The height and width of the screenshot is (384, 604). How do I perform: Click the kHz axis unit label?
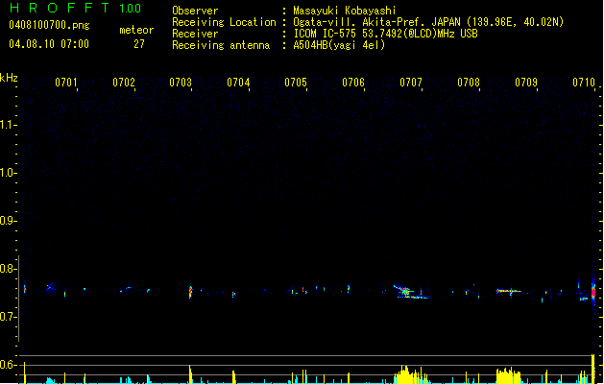(x=9, y=78)
